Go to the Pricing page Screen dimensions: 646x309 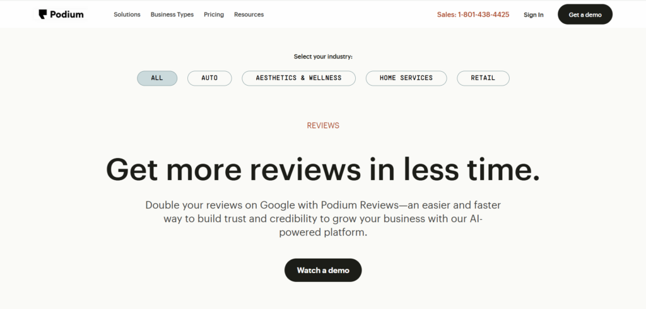[214, 14]
